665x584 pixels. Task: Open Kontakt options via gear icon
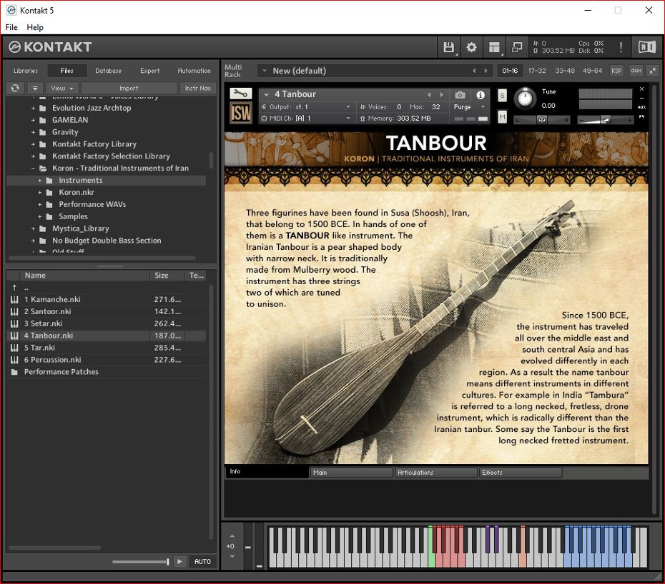(471, 47)
